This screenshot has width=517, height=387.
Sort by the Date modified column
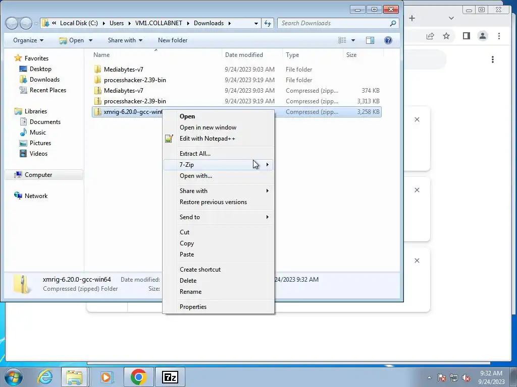pyautogui.click(x=252, y=54)
